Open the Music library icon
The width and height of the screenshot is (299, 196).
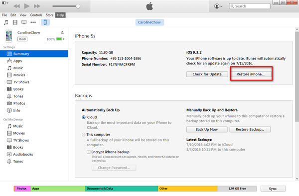point(6,22)
